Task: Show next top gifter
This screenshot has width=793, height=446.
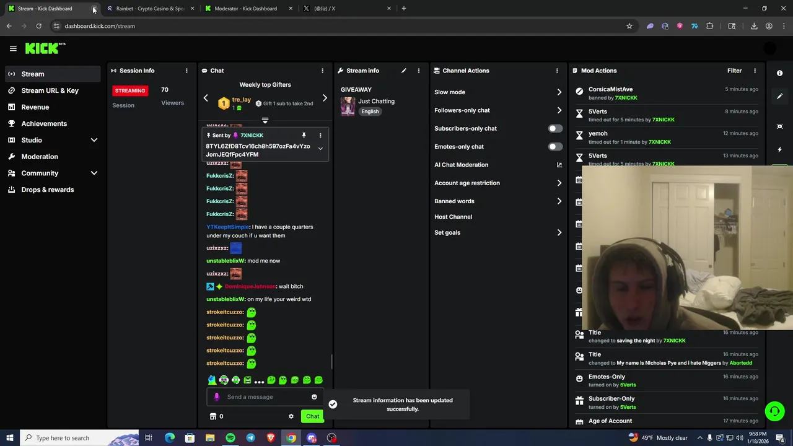Action: point(325,98)
